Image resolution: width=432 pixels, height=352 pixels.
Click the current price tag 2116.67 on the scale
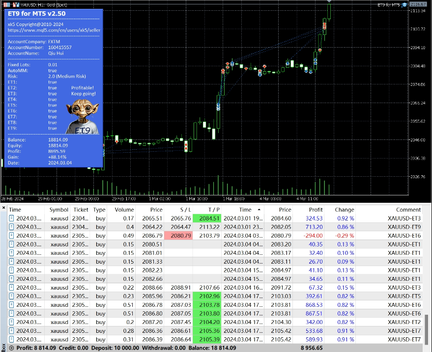[x=418, y=4]
